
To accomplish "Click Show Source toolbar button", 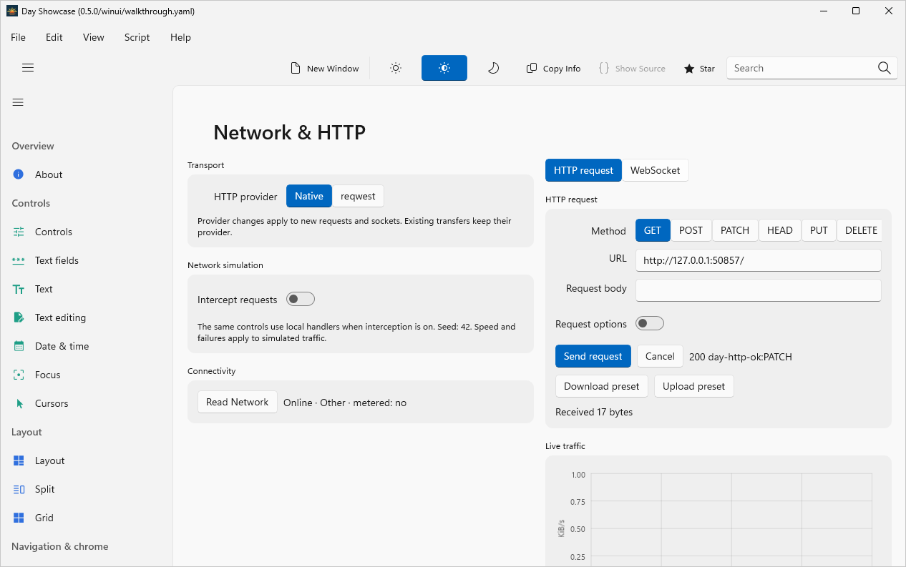I will pyautogui.click(x=633, y=68).
